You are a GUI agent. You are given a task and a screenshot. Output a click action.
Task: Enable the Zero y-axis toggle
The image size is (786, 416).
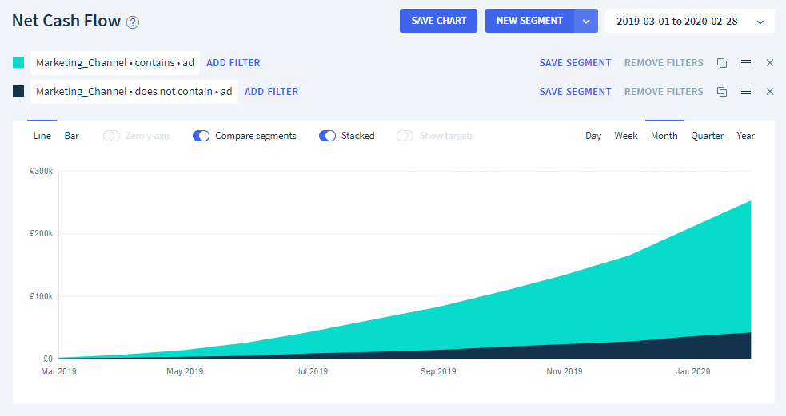click(x=111, y=136)
